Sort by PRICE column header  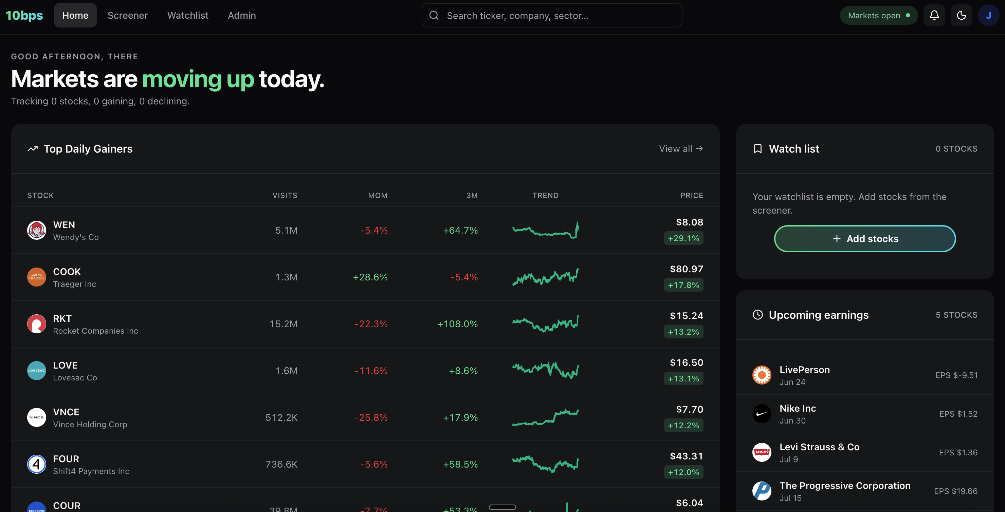[x=692, y=195]
